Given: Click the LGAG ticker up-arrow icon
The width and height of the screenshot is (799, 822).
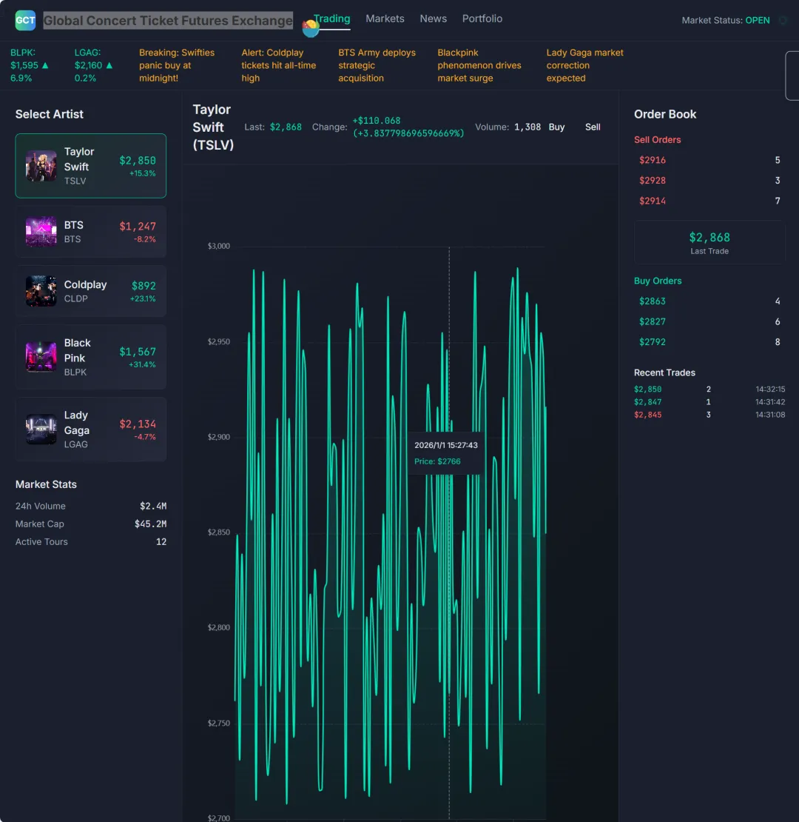Looking at the screenshot, I should point(109,65).
